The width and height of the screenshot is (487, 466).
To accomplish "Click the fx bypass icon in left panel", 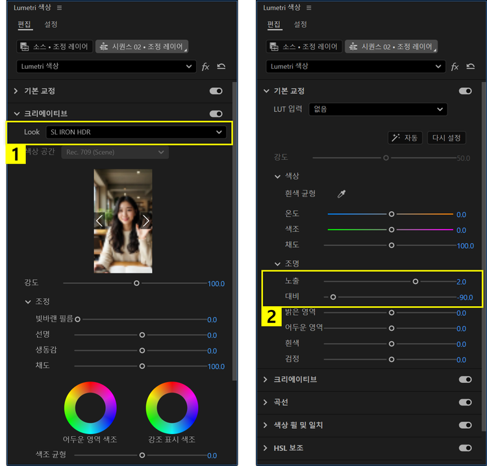I will pyautogui.click(x=205, y=66).
